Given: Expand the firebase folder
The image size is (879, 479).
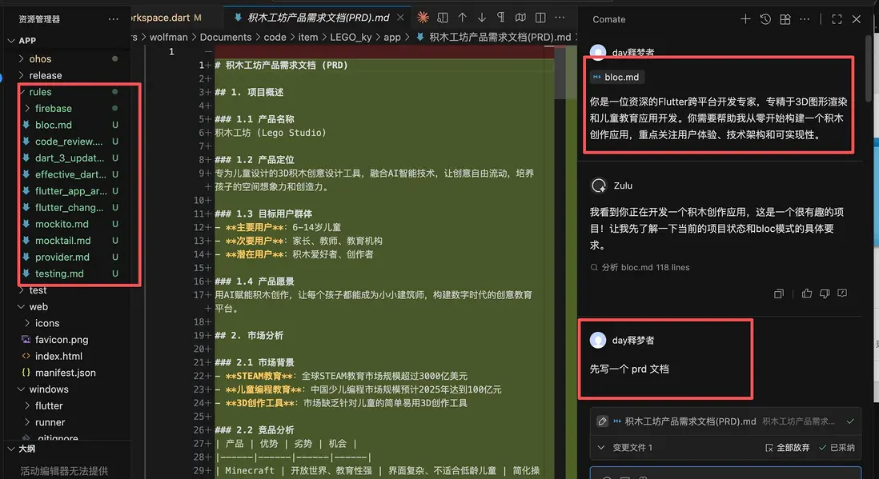Looking at the screenshot, I should pos(27,108).
